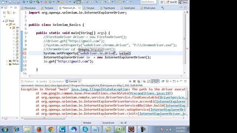Open the Windows Start button
This screenshot has width=237, height=133.
pos(5,129)
